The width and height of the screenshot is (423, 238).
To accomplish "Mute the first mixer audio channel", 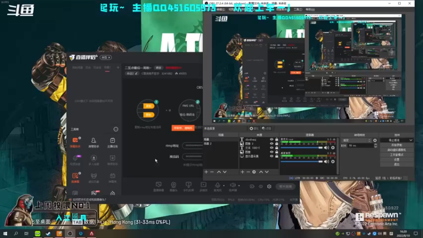I will pyautogui.click(x=326, y=148).
